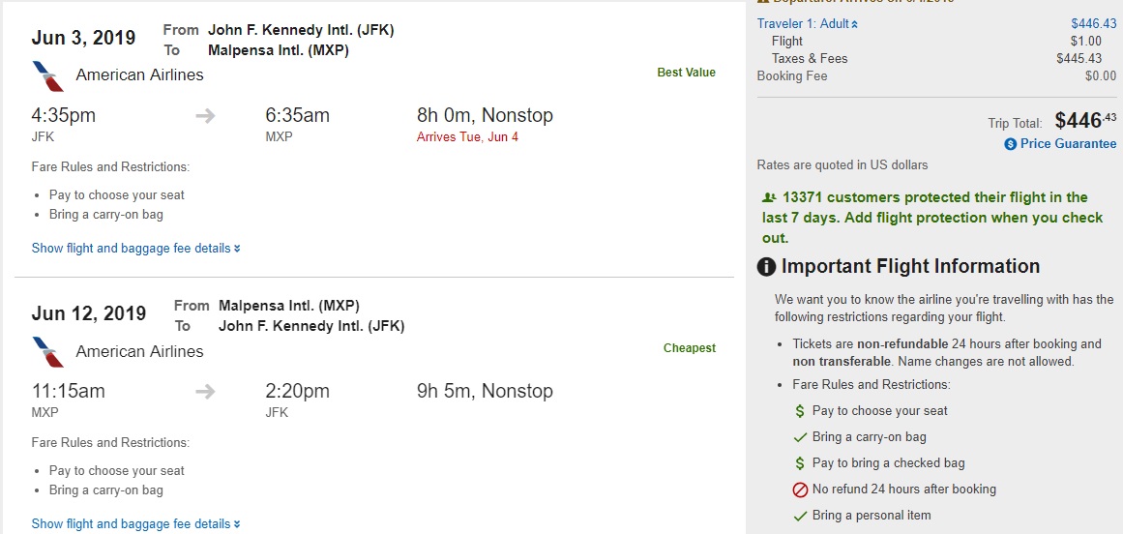Click the Important Flight Information info icon
1123x534 pixels.
[767, 267]
